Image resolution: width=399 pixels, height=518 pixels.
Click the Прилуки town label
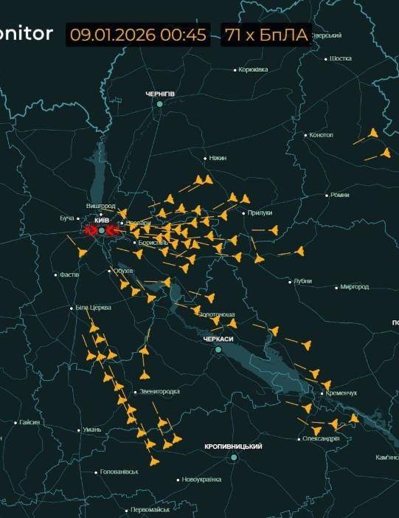tap(260, 213)
